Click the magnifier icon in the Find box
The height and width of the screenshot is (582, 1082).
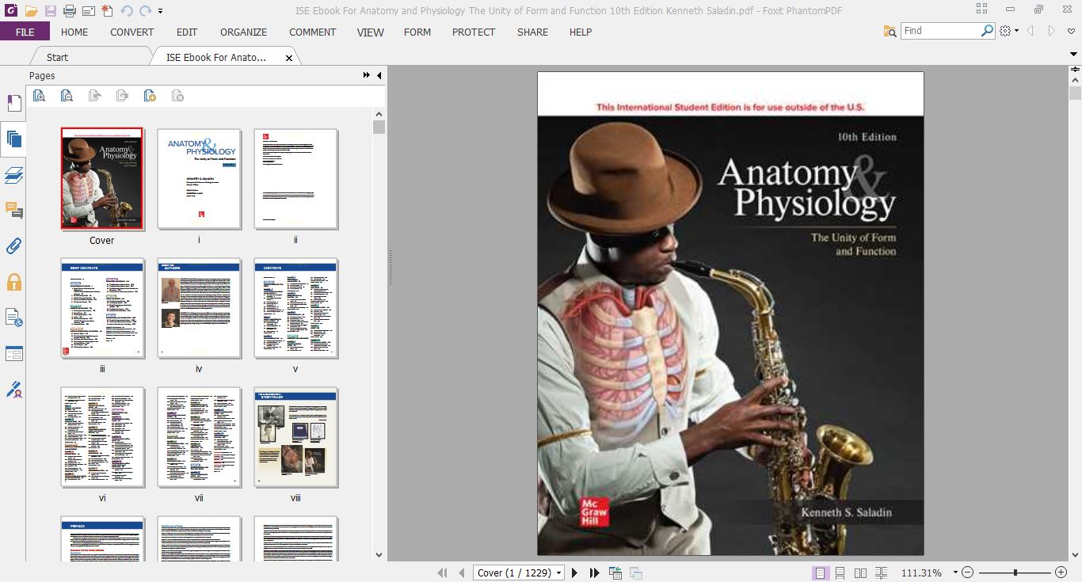(987, 30)
